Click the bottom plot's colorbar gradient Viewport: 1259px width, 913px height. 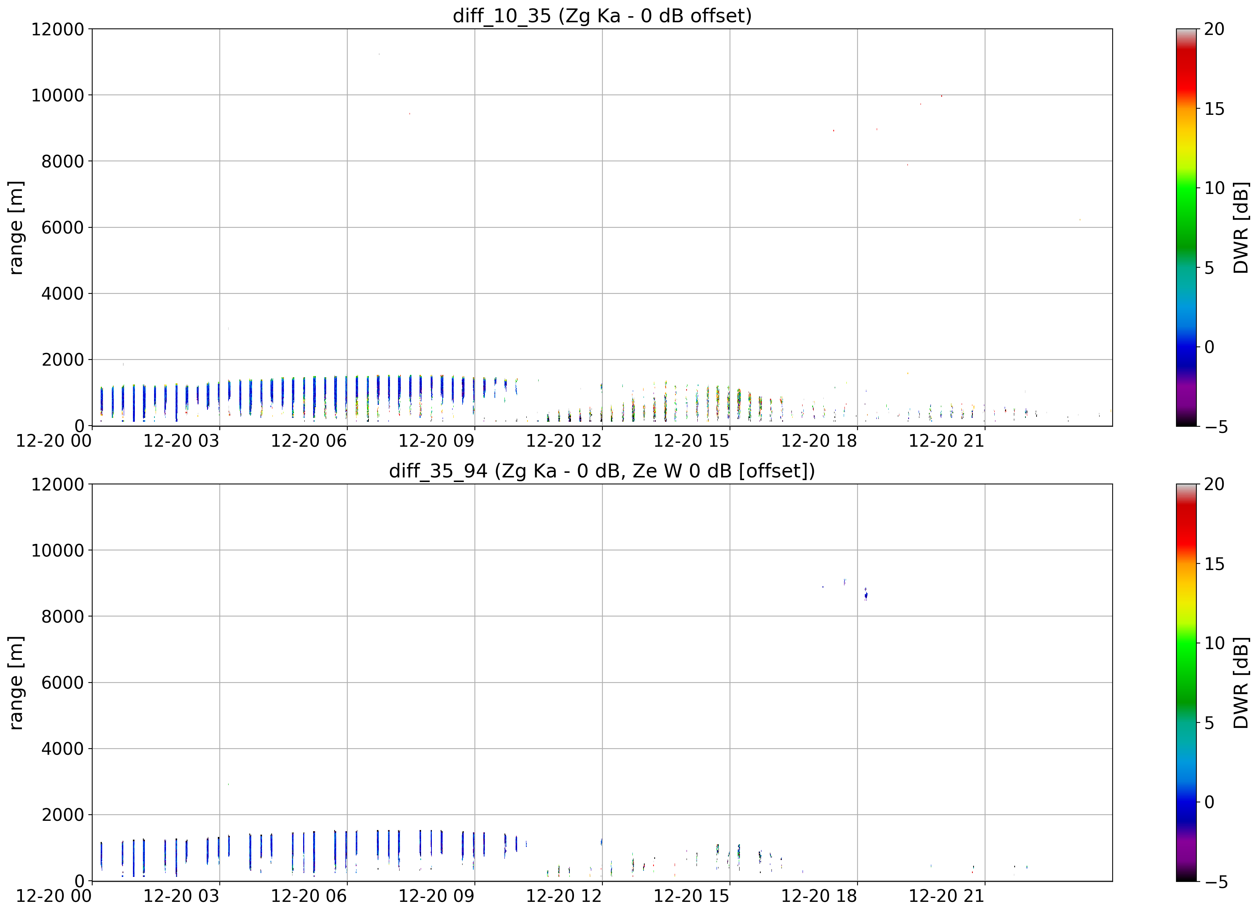point(1187,683)
